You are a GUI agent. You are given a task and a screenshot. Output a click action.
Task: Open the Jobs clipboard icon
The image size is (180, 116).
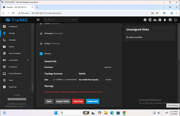coord(160,20)
